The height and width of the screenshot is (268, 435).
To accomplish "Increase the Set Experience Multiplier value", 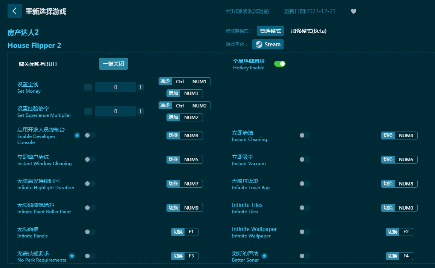I will (x=140, y=111).
